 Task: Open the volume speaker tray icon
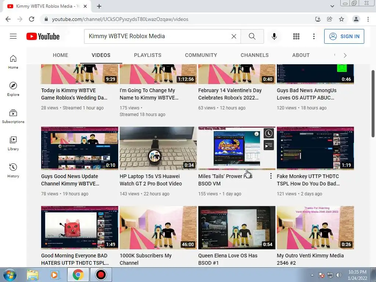339,275
